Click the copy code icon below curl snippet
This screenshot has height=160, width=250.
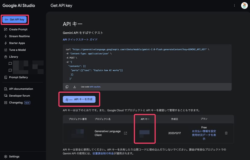(x=67, y=87)
